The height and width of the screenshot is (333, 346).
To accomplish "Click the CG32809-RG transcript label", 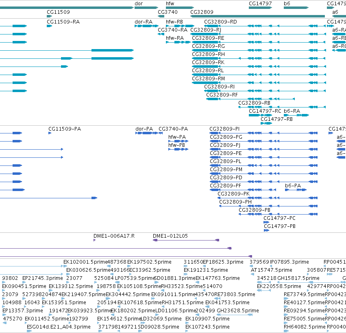I will [x=208, y=46].
